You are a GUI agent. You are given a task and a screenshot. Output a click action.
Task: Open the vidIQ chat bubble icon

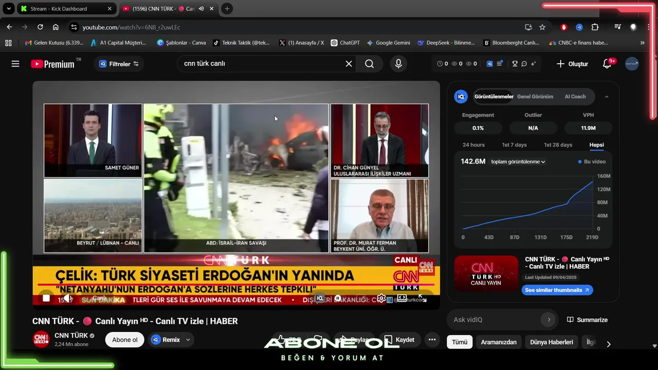524,64
